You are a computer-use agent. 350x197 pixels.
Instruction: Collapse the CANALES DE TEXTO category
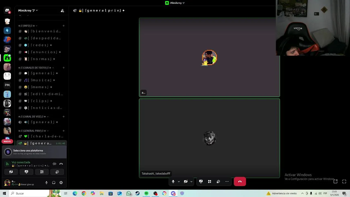coord(36,68)
